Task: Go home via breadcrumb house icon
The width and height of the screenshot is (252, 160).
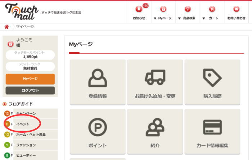Action: coord(6,27)
